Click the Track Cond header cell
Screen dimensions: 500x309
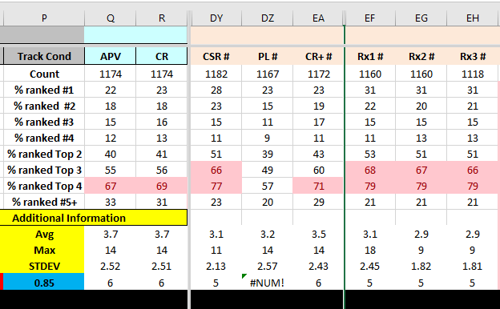pyautogui.click(x=44, y=56)
